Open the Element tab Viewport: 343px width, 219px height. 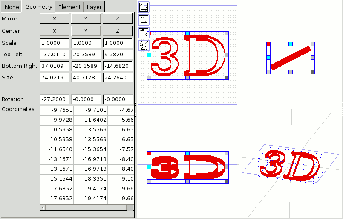click(69, 7)
